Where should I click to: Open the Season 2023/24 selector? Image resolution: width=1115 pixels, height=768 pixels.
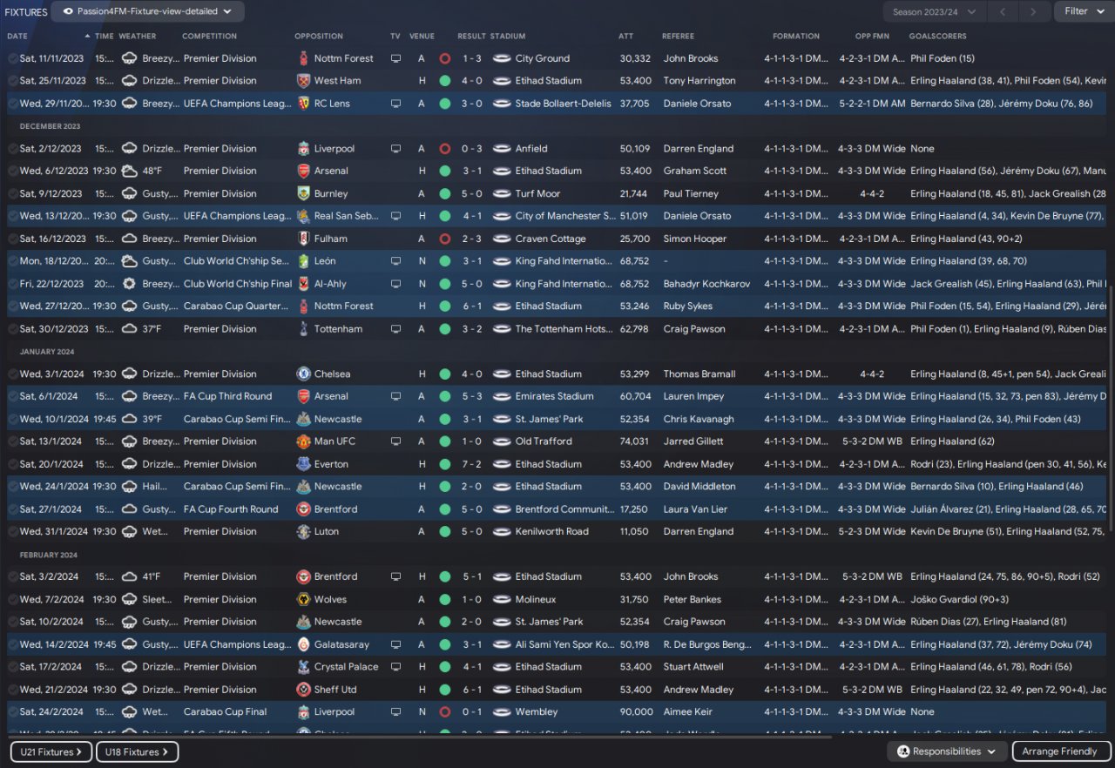pos(935,11)
